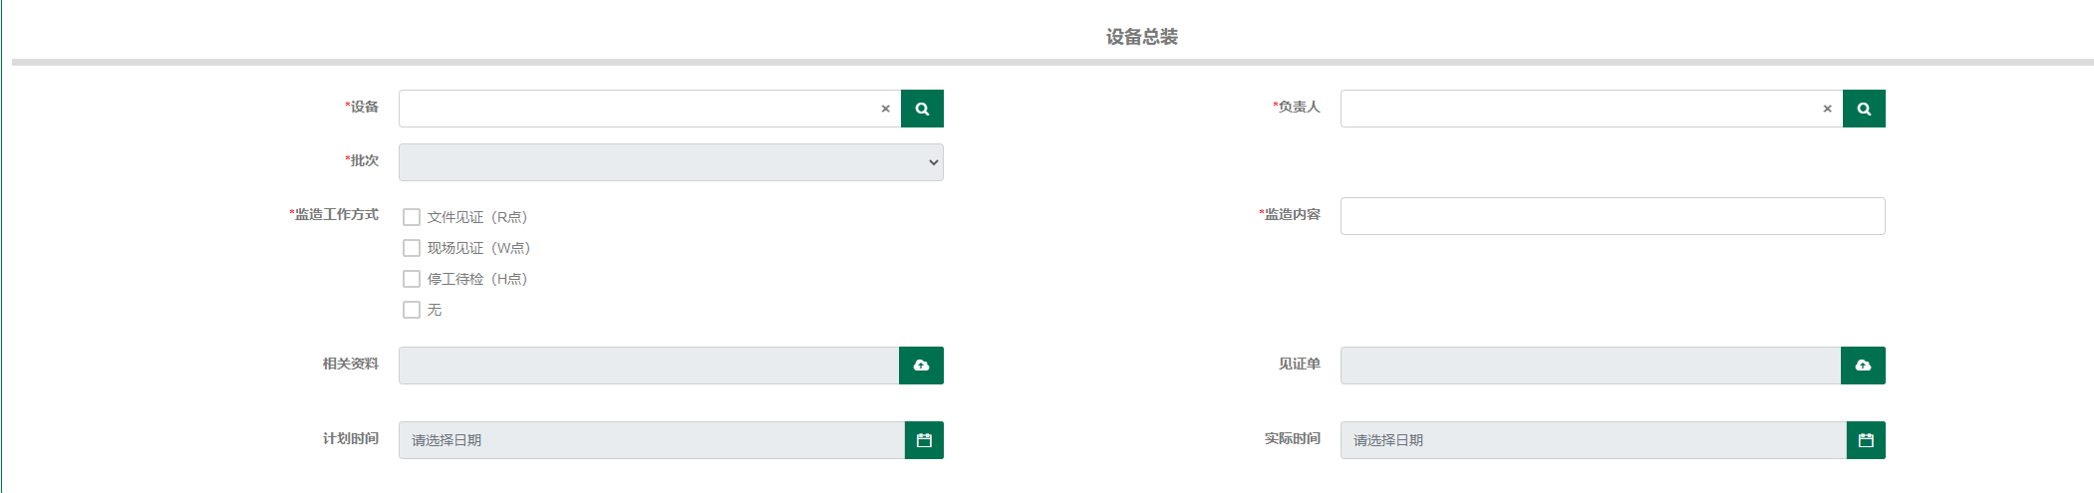Click the 监造内容 text field
Viewport: 2094px width, 493px height.
(x=1613, y=216)
